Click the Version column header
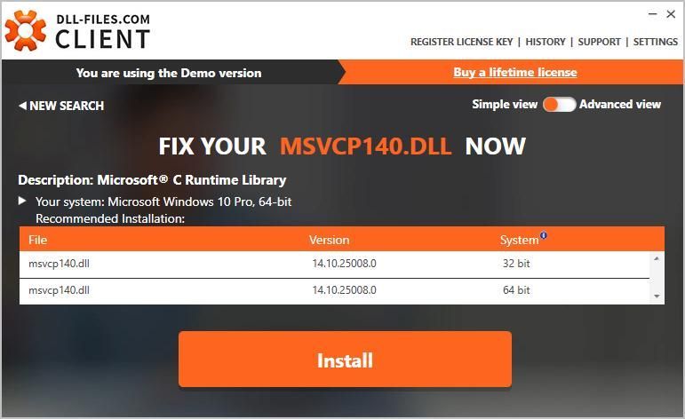 point(329,240)
